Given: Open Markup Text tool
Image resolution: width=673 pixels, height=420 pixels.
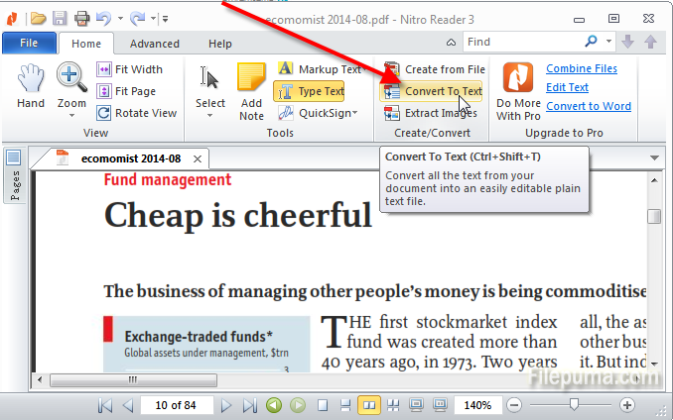Looking at the screenshot, I should (x=321, y=69).
